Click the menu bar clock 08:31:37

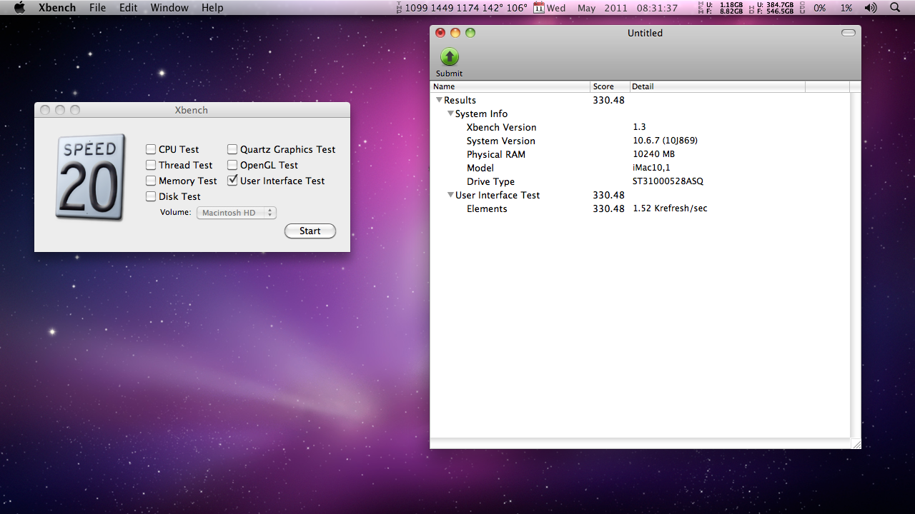pos(657,8)
